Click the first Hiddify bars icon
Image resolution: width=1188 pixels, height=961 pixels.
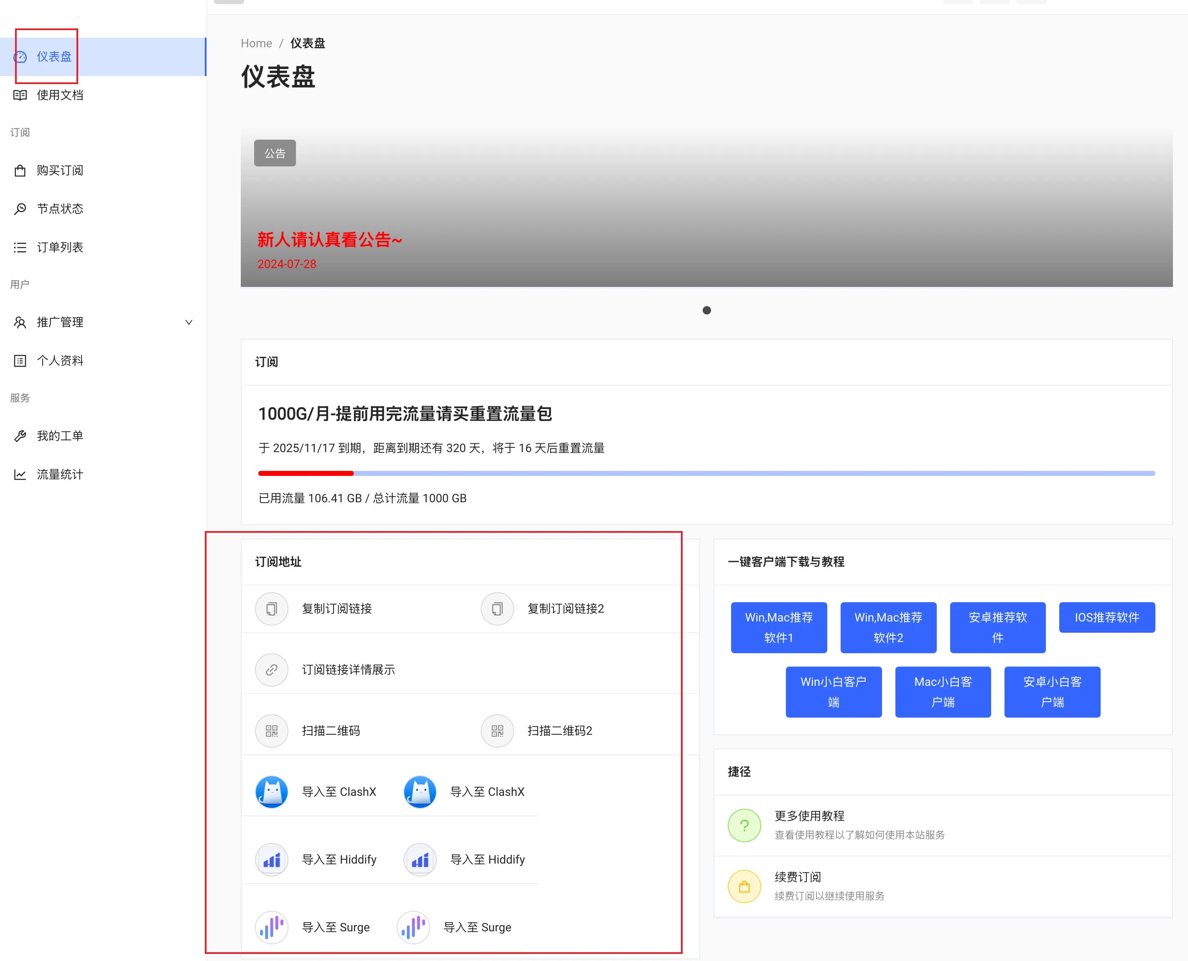(272, 860)
